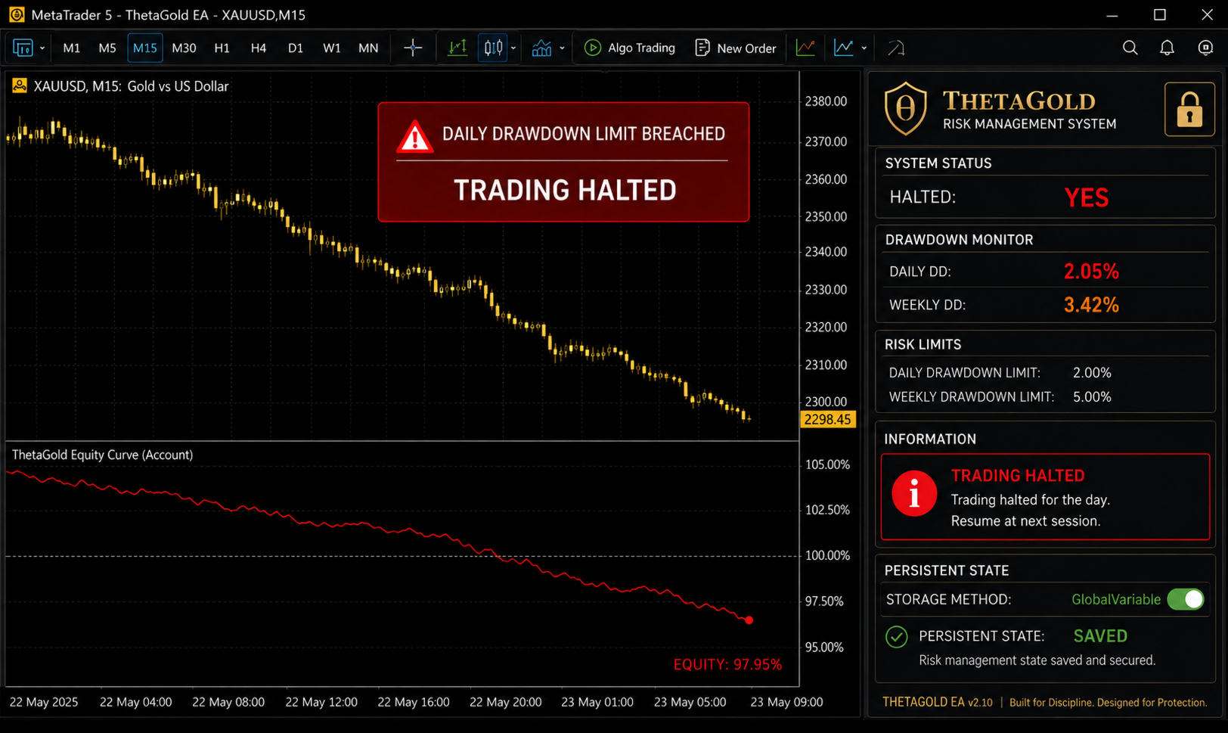Viewport: 1228px width, 733px height.
Task: Switch to the H4 timeframe
Action: 259,48
